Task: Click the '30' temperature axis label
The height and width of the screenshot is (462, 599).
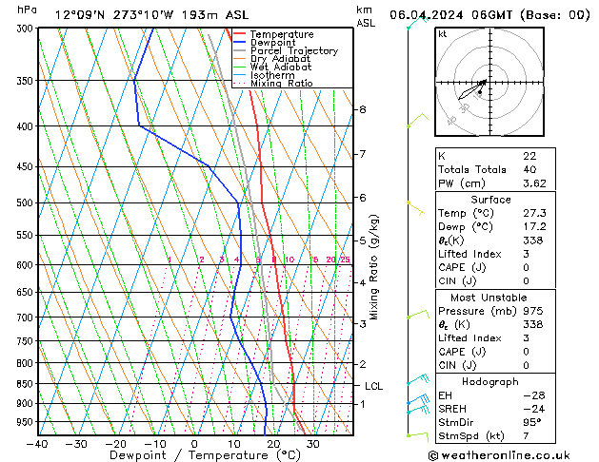Action: click(x=312, y=444)
